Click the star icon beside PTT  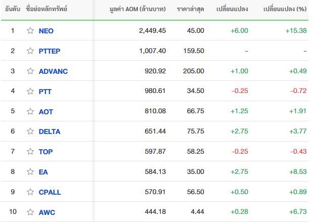click(30, 91)
